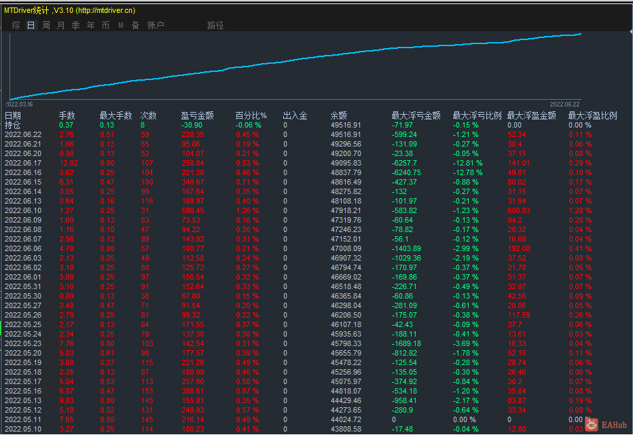The image size is (633, 435).
Task: Click floating loss value -1403.89
Action: (x=406, y=248)
